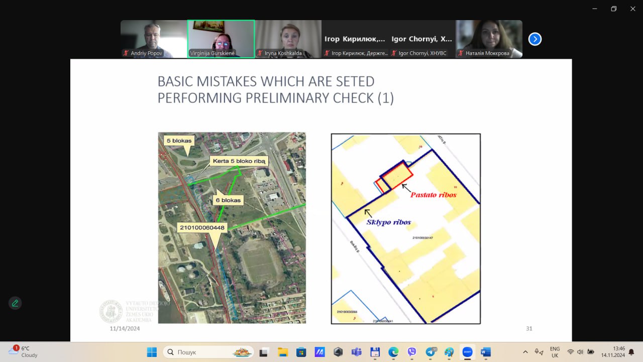Switch ENG UK keyboard language
643x362 pixels.
555,352
